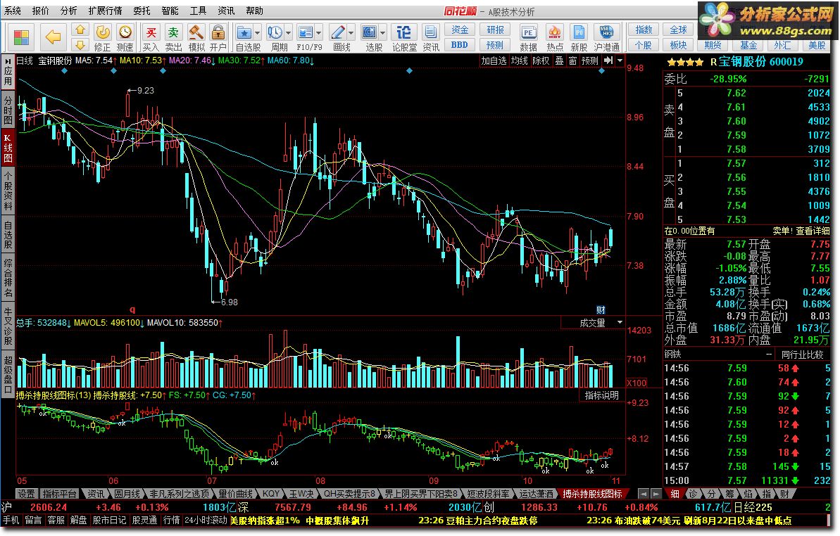Run the 测速 speed test
The image size is (840, 536).
[x=125, y=37]
